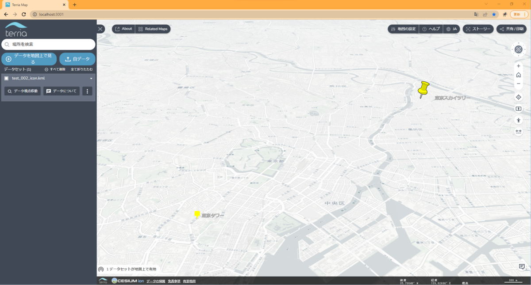Bookmark this page with the star icon
The height and width of the screenshot is (285, 531).
tap(494, 15)
